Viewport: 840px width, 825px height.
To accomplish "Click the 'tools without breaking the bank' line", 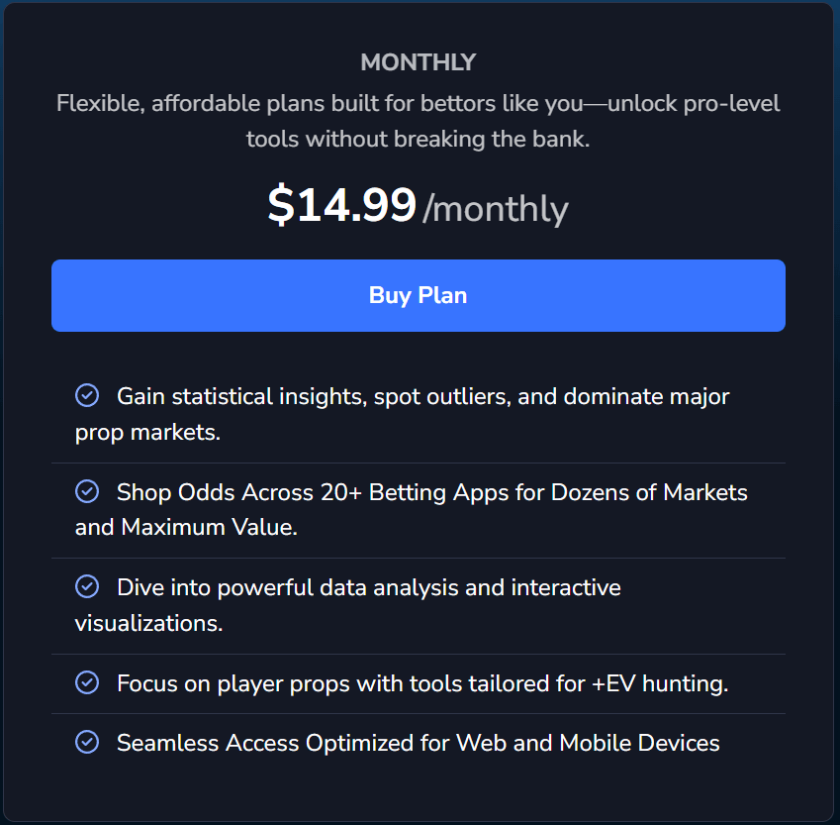I will click(418, 139).
